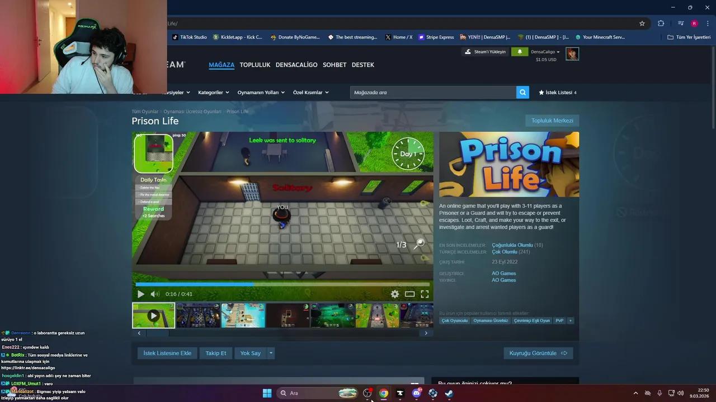Open OBS Studio from the taskbar
The height and width of the screenshot is (402, 716).
pyautogui.click(x=368, y=393)
